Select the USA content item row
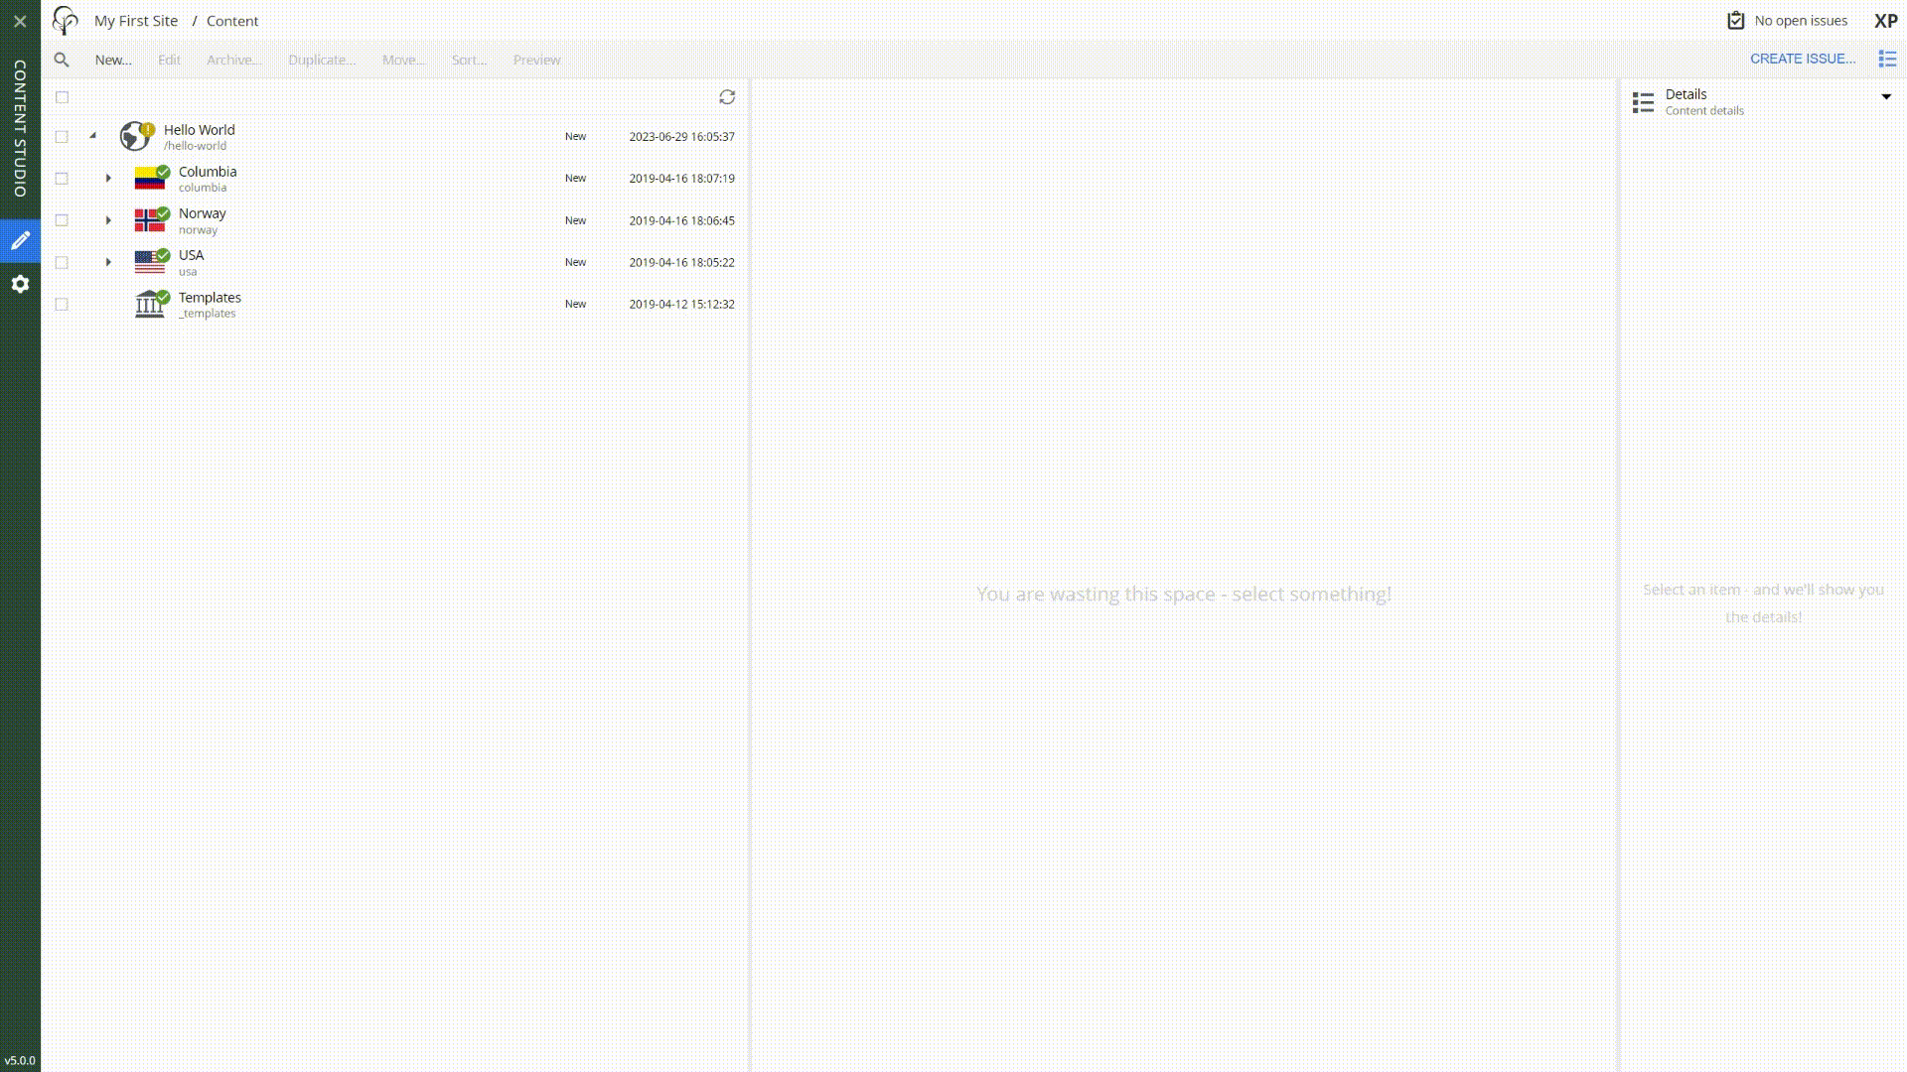Screen dimensions: 1907x1072 tap(393, 262)
